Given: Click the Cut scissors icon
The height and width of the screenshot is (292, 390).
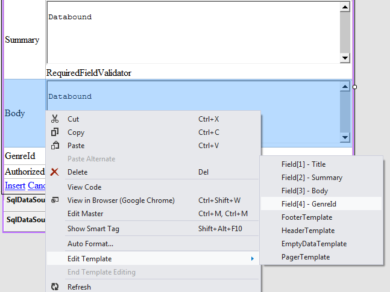Looking at the screenshot, I should [x=55, y=119].
